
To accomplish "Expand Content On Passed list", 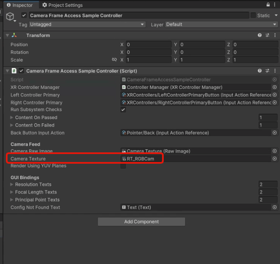I will click(x=12, y=118).
